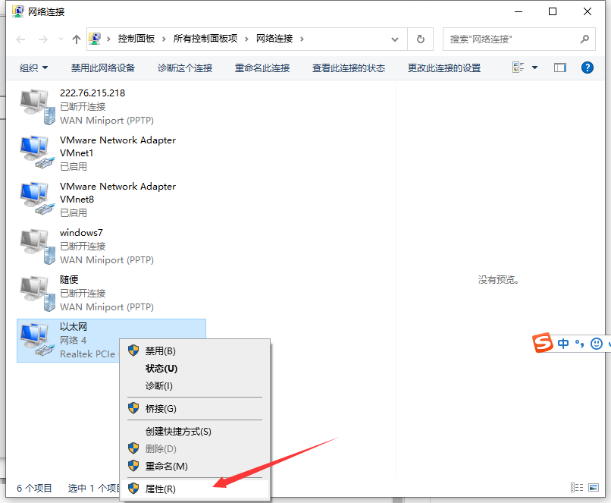Switch to details view in status bar
The height and width of the screenshot is (503, 611).
click(x=577, y=488)
